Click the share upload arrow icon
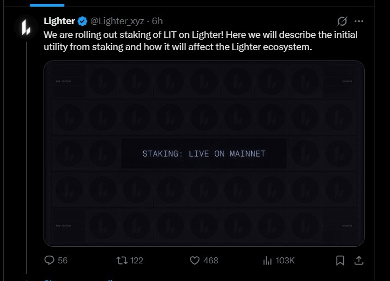390x281 pixels. [x=358, y=260]
